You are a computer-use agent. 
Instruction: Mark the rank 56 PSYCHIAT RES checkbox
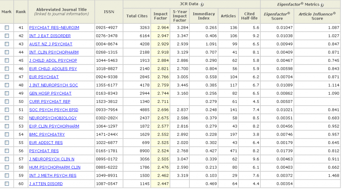(x=7, y=151)
